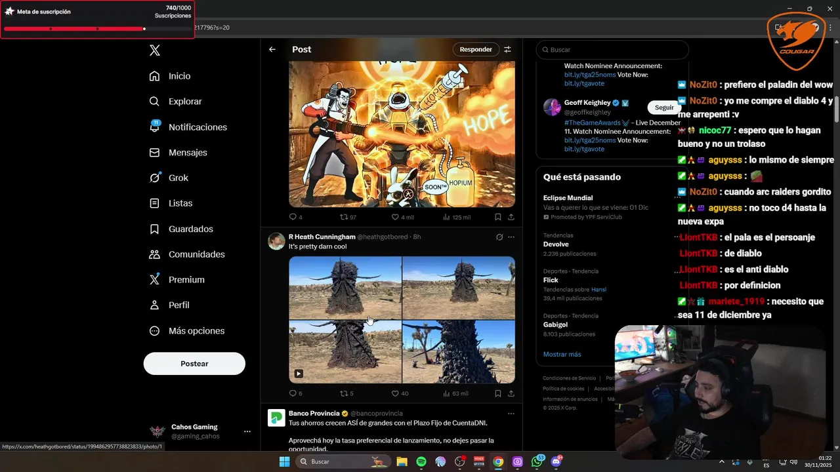Go to Inicio in the sidebar
The height and width of the screenshot is (472, 840).
[170, 76]
